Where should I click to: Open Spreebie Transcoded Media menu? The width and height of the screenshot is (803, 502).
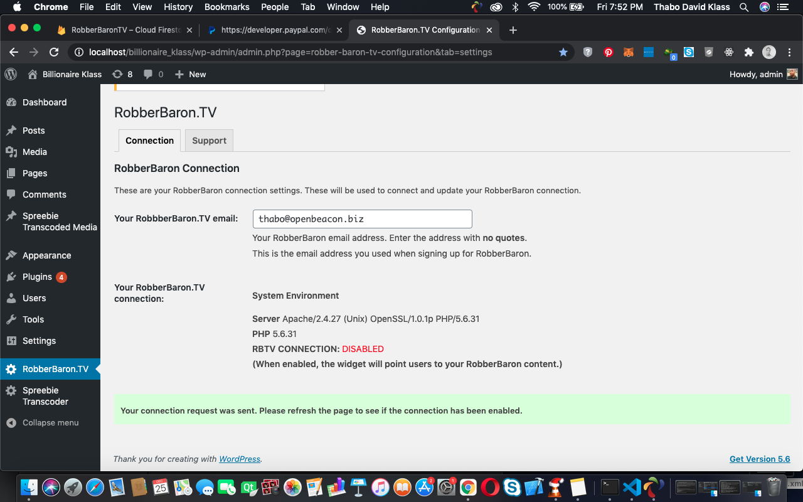point(50,222)
